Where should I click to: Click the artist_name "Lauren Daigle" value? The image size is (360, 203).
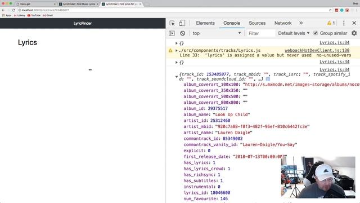234,133
